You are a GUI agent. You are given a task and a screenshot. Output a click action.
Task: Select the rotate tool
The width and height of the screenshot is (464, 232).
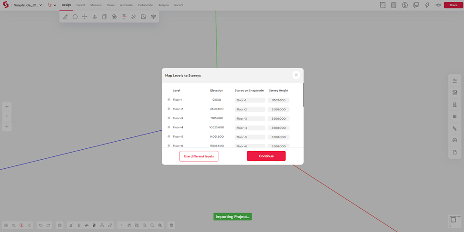pyautogui.click(x=114, y=17)
